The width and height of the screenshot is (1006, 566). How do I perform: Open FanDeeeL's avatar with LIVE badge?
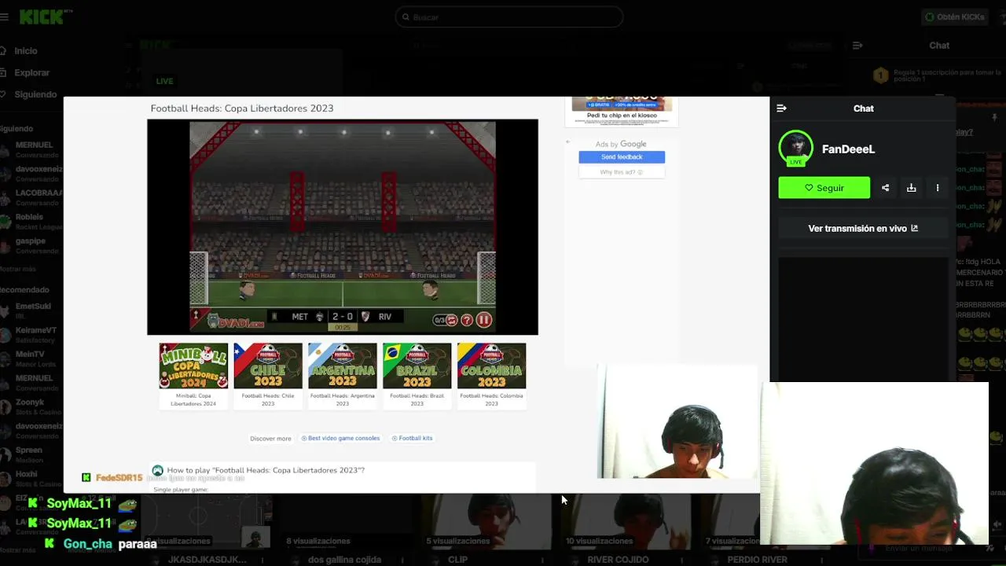pos(796,148)
